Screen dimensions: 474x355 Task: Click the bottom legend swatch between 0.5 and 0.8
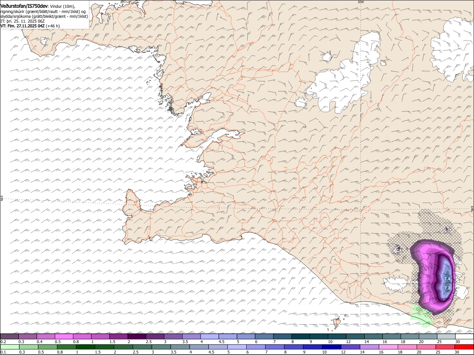pyautogui.click(x=47, y=347)
